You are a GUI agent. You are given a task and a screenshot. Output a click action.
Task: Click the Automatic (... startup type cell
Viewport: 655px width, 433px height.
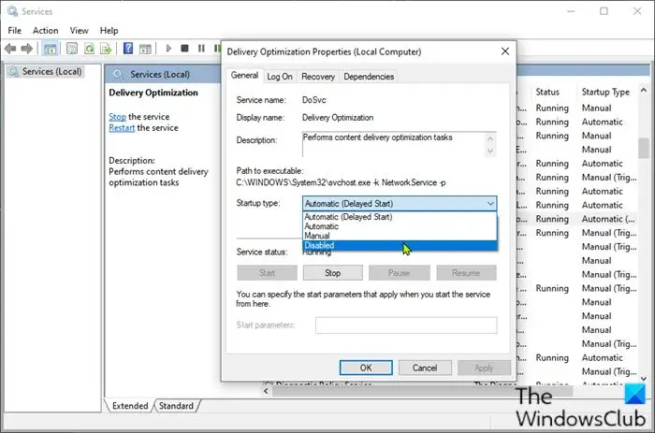click(x=608, y=219)
